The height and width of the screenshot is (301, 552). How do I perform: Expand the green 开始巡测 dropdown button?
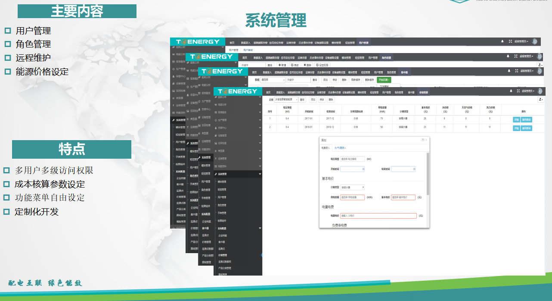pyautogui.click(x=384, y=80)
